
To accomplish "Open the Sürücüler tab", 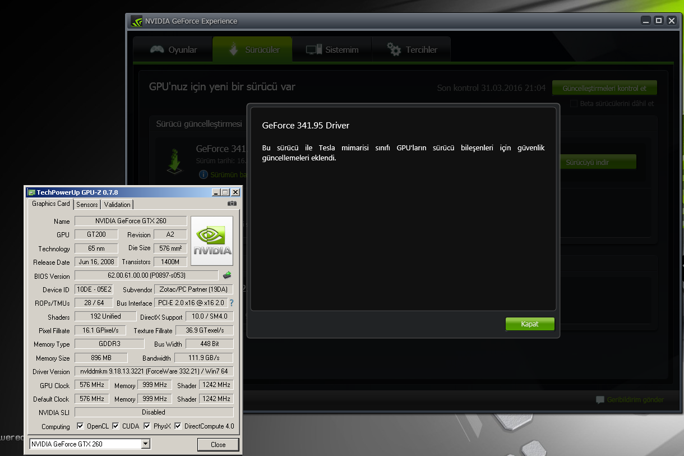I will click(x=253, y=50).
